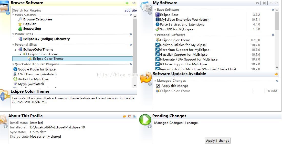Collapse the Eclipse Color Theme category node
The width and height of the screenshot is (282, 144).
20,54
